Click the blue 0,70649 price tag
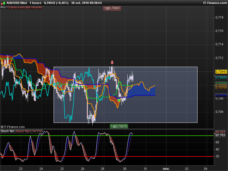 point(221,95)
